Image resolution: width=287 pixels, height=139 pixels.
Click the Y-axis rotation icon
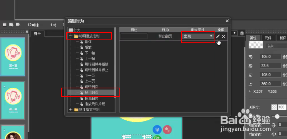click(274, 134)
